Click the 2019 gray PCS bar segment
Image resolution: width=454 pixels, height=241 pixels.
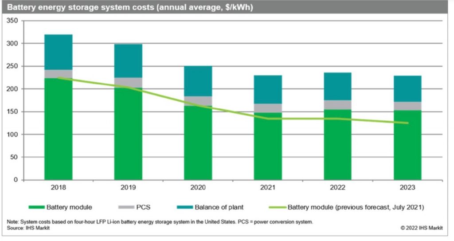pyautogui.click(x=128, y=82)
